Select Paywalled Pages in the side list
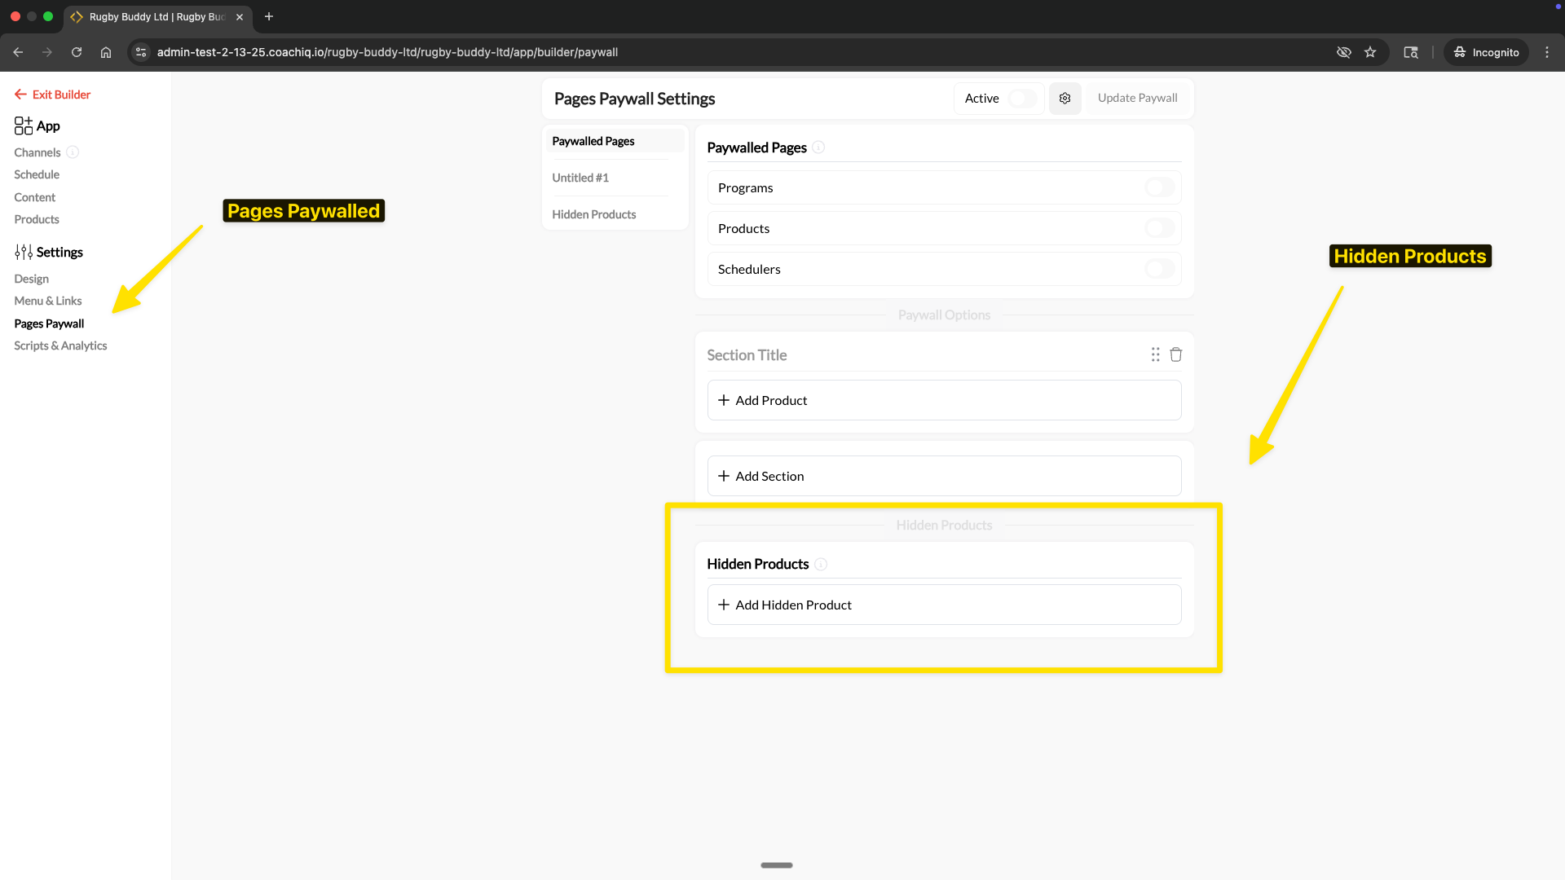Screen dimensions: 1565x880 pyautogui.click(x=615, y=141)
